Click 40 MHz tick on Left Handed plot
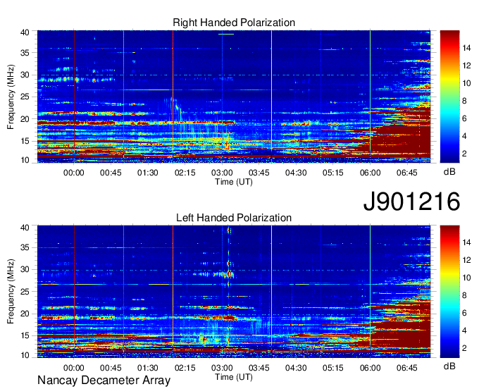Screen dimensions: 479x389 click(25, 228)
